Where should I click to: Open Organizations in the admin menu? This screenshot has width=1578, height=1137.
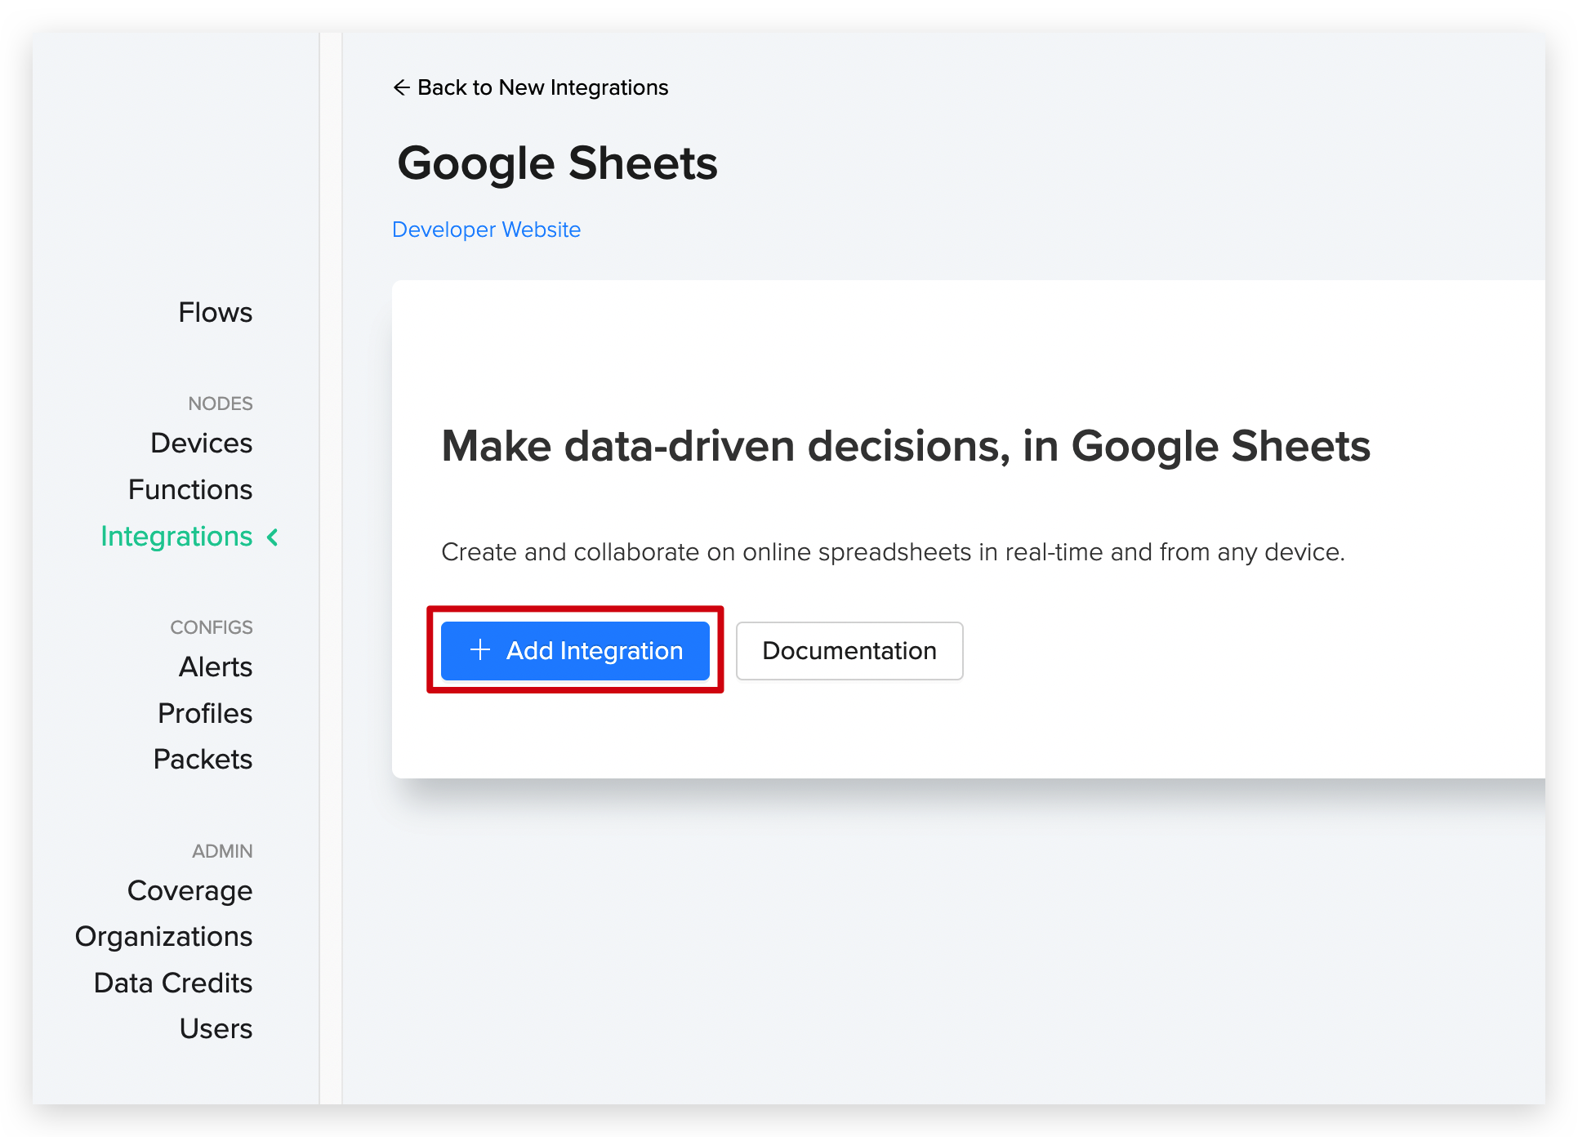[164, 936]
